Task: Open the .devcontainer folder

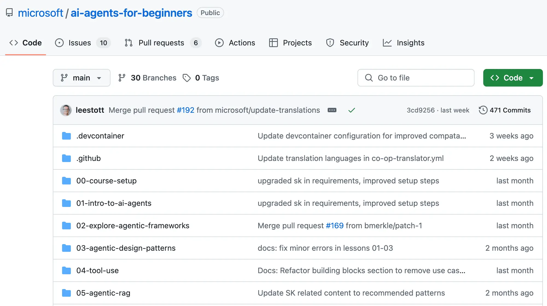Action: [x=100, y=136]
